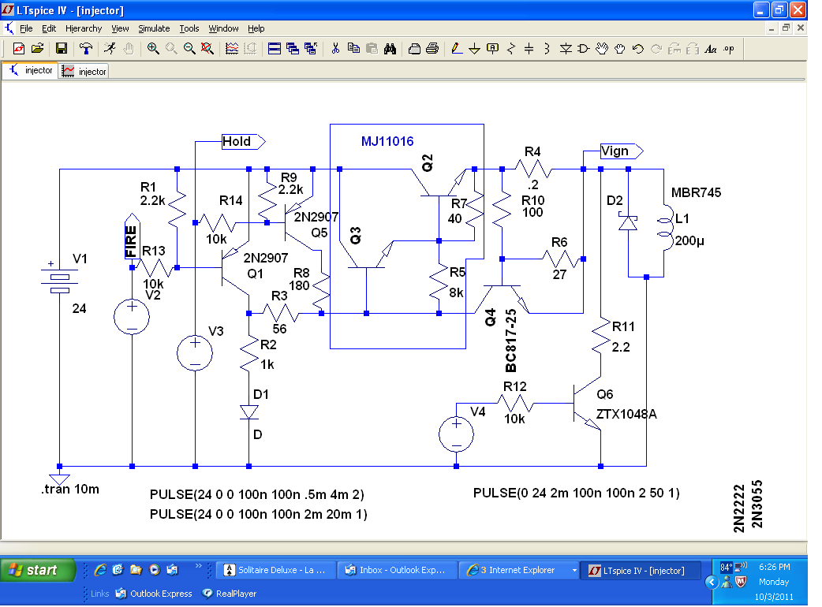Place a Ground symbol
This screenshot has height=607, width=822.
pos(474,49)
